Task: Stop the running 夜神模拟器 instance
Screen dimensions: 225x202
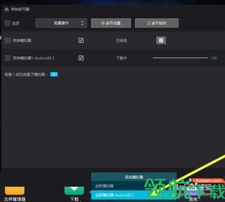Action: tap(161, 40)
